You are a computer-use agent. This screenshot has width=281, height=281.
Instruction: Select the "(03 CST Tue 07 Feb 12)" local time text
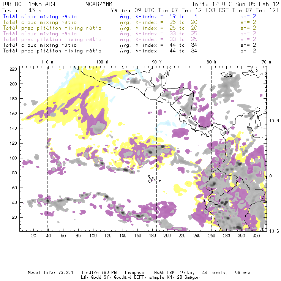242,10
